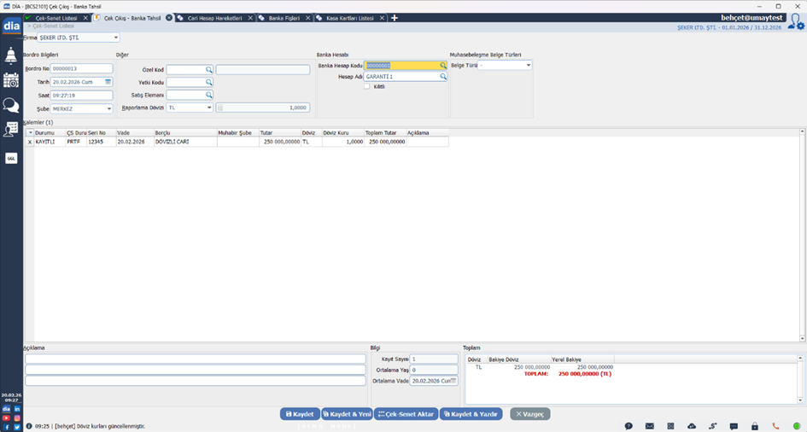The width and height of the screenshot is (807, 432).
Task: Click the Vazgeç button
Action: 530,414
